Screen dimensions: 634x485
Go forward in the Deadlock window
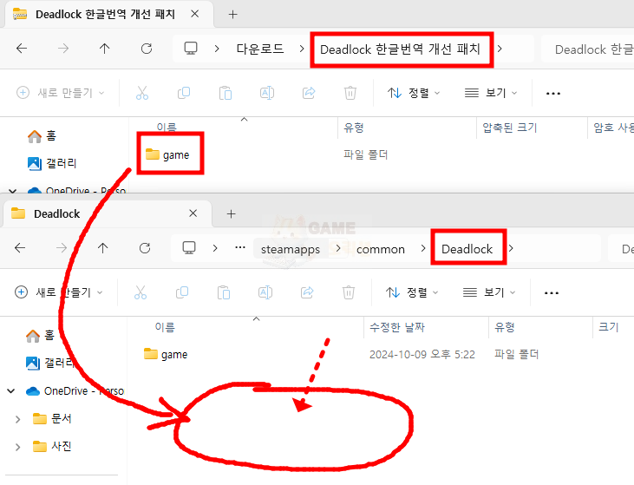62,248
